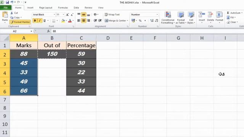Open the Fill Color dropdown arrow
The width and height of the screenshot is (244, 137).
point(66,21)
